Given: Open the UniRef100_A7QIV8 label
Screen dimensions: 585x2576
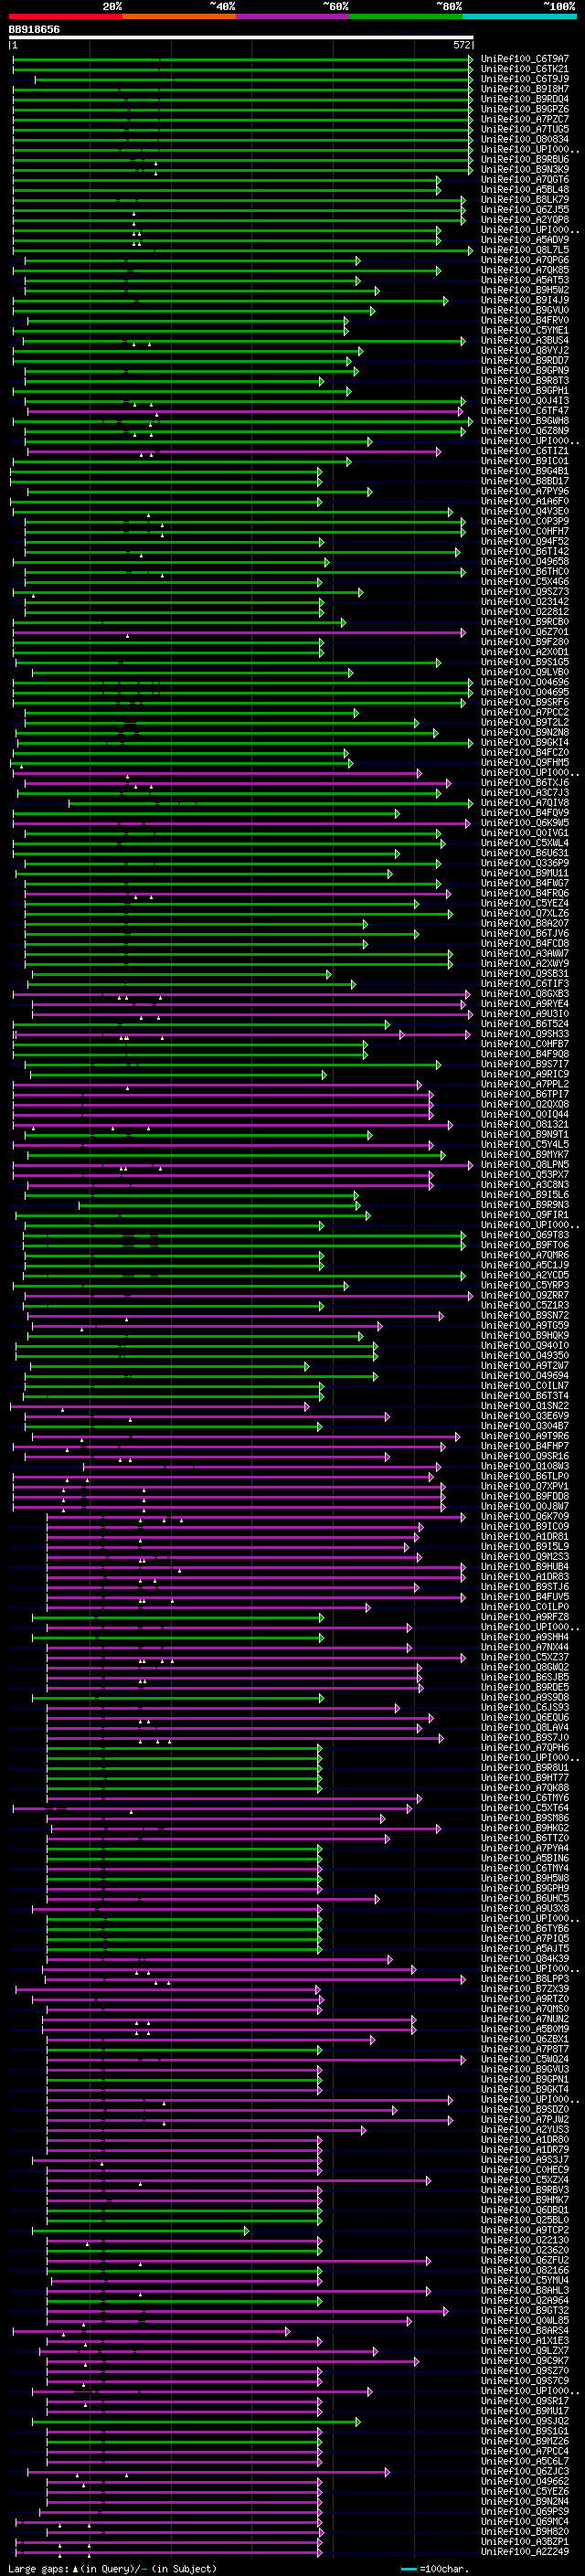Looking at the screenshot, I should 525,803.
